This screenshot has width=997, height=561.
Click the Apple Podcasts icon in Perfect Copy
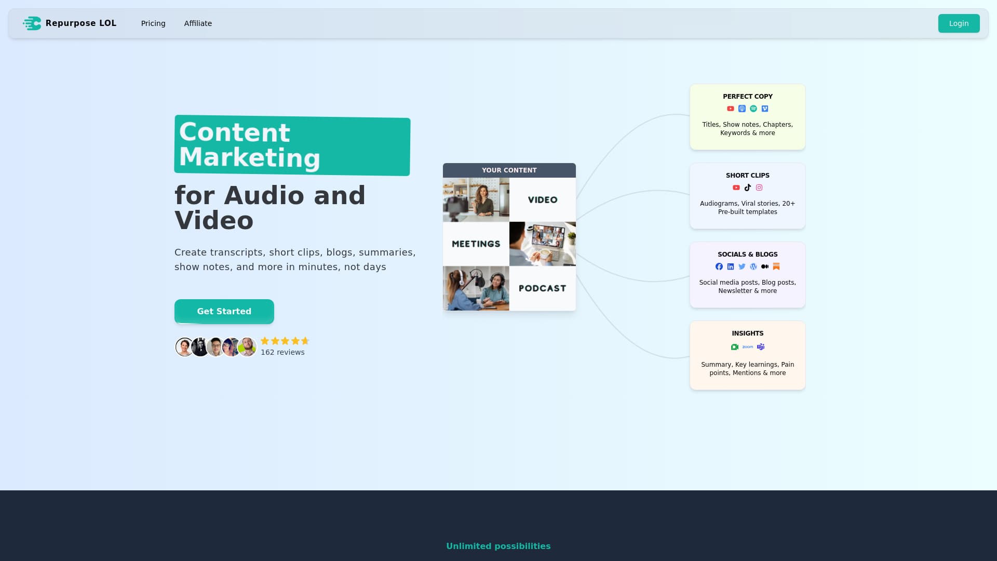coord(742,109)
